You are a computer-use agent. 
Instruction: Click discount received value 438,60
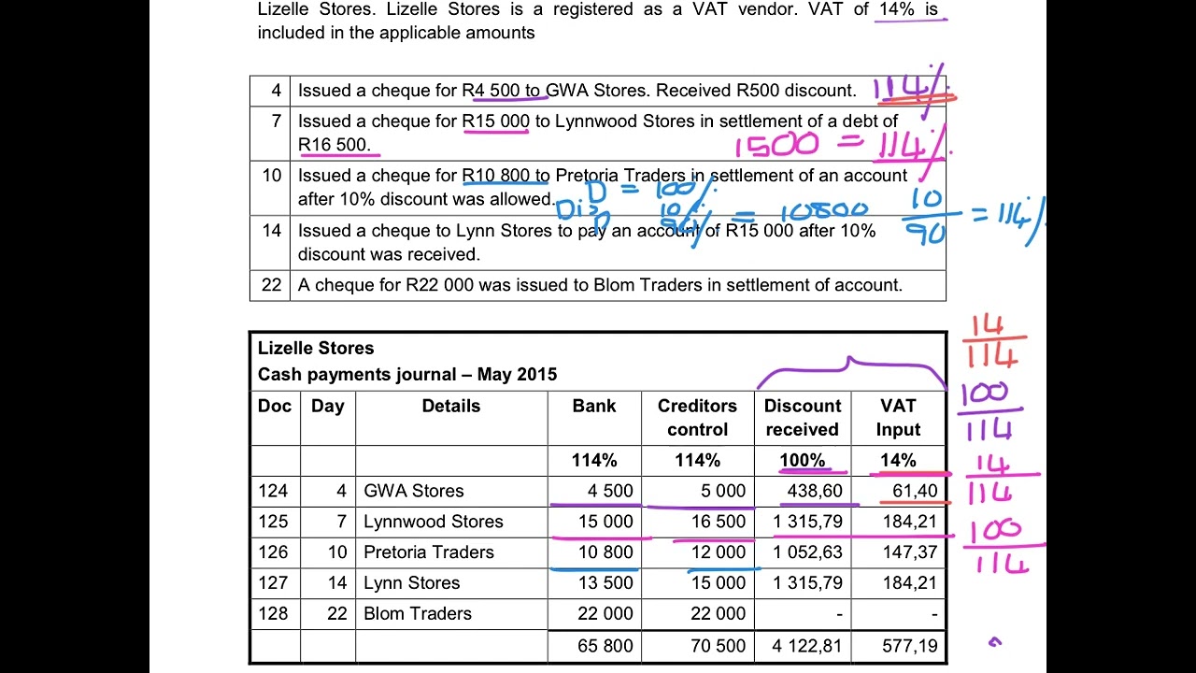pos(816,491)
